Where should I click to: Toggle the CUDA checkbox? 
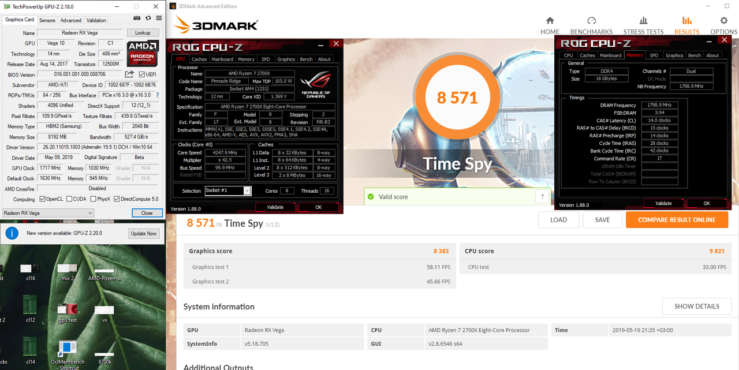click(x=69, y=199)
